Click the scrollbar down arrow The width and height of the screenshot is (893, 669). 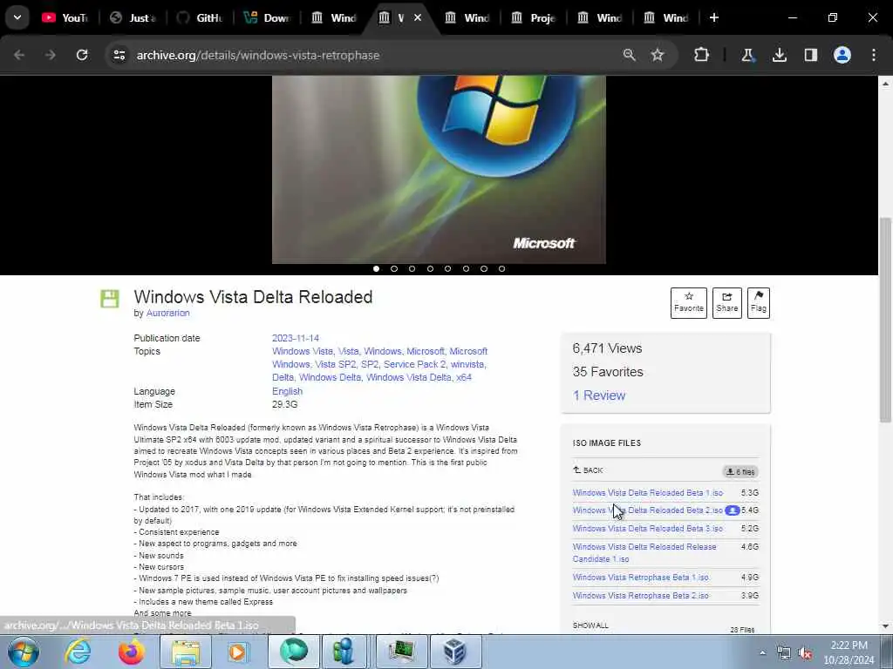[885, 626]
